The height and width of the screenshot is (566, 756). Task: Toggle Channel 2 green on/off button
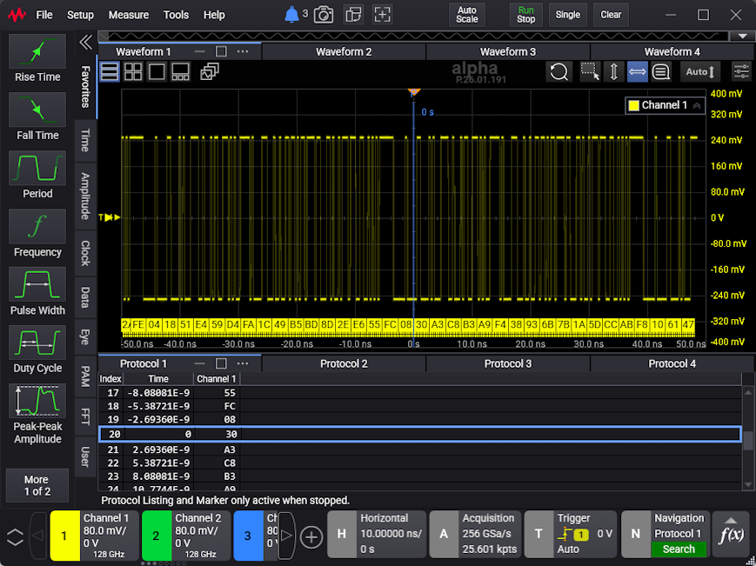(x=157, y=536)
